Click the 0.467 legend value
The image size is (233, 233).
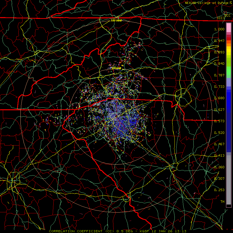pyautogui.click(x=219, y=144)
